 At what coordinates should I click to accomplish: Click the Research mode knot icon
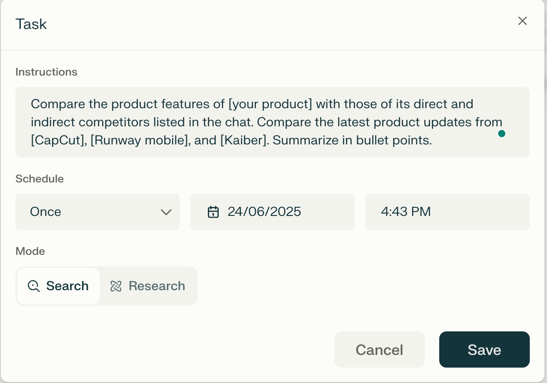(116, 286)
